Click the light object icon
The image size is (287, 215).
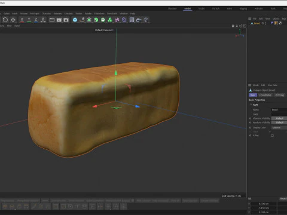pos(146,20)
